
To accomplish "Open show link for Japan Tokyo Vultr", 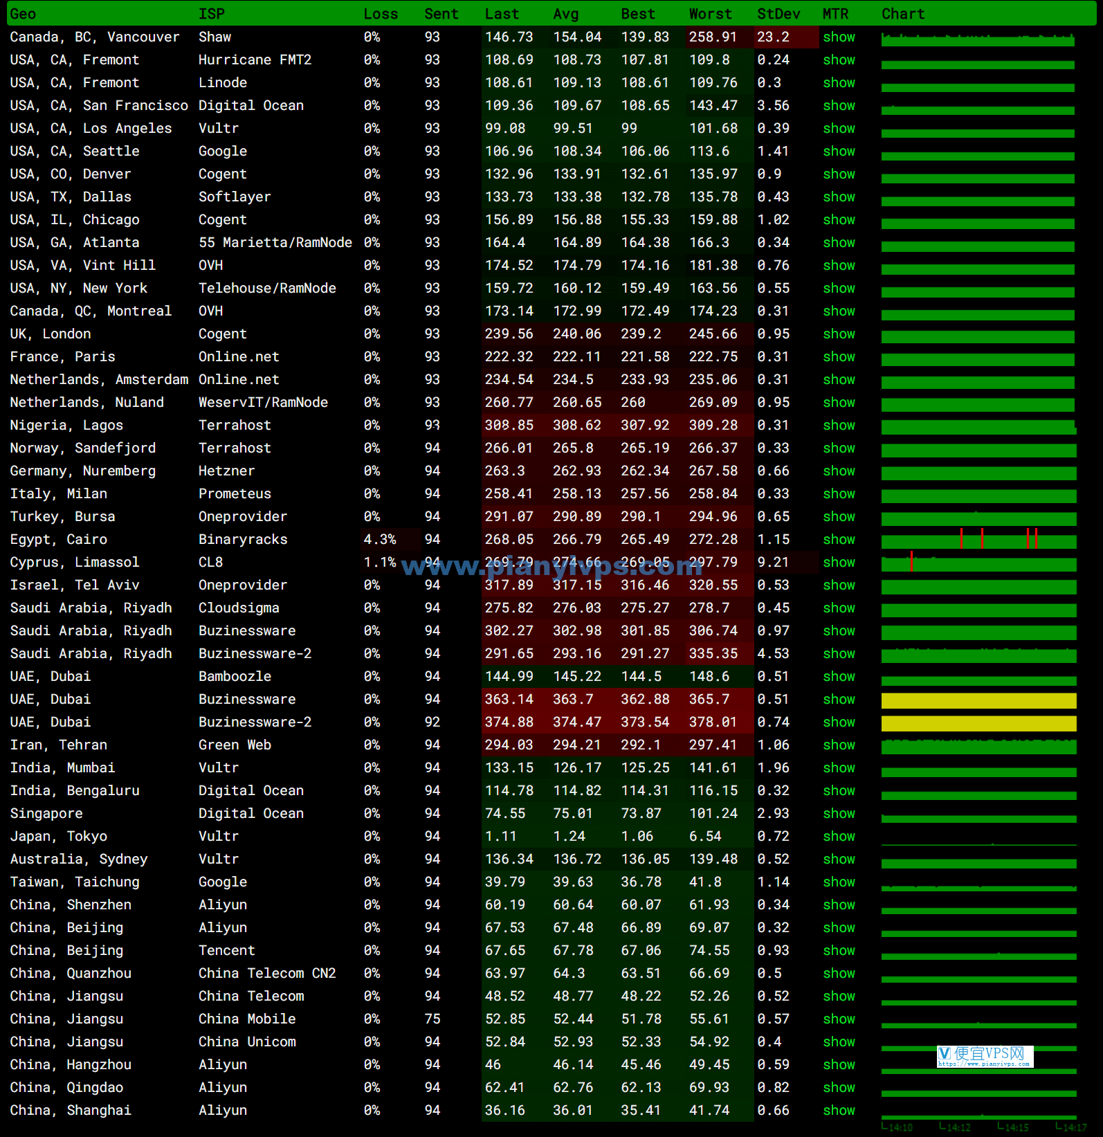I will (839, 837).
